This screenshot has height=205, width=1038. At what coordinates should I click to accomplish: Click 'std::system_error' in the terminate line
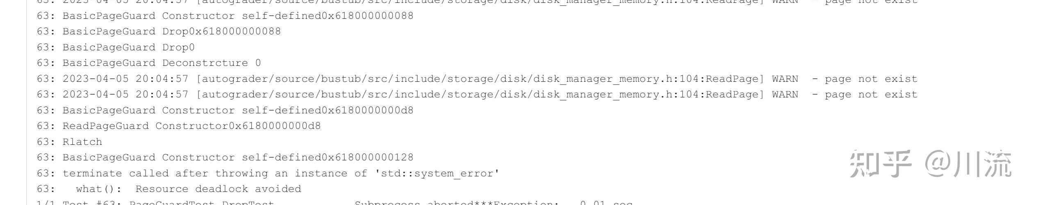[437, 173]
